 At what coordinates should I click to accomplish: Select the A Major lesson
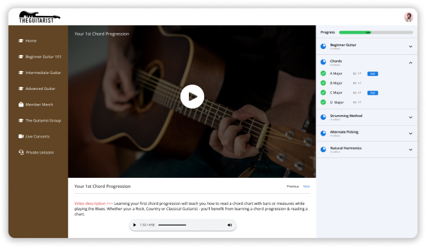336,73
